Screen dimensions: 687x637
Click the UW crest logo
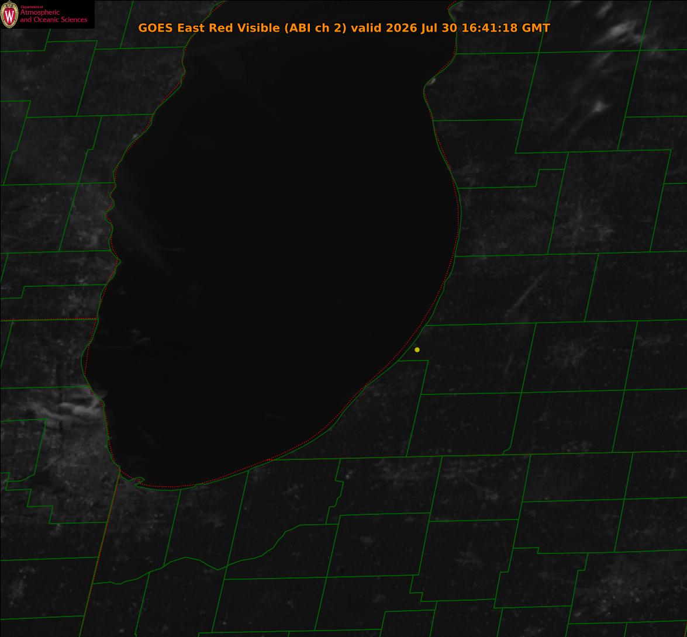point(9,15)
